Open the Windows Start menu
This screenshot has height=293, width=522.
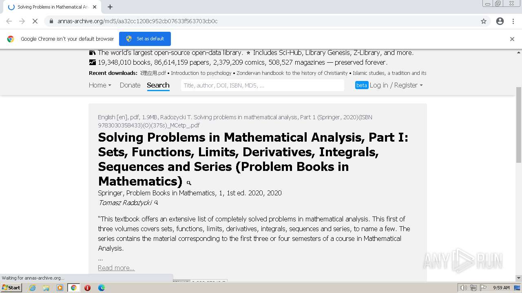click(x=11, y=287)
